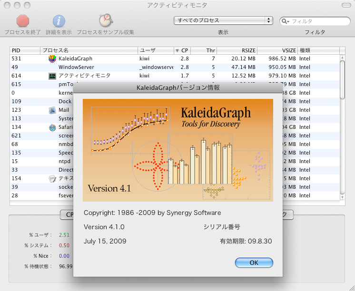Click the % ユーザ value 2.51
355x291 pixels.
click(64, 235)
